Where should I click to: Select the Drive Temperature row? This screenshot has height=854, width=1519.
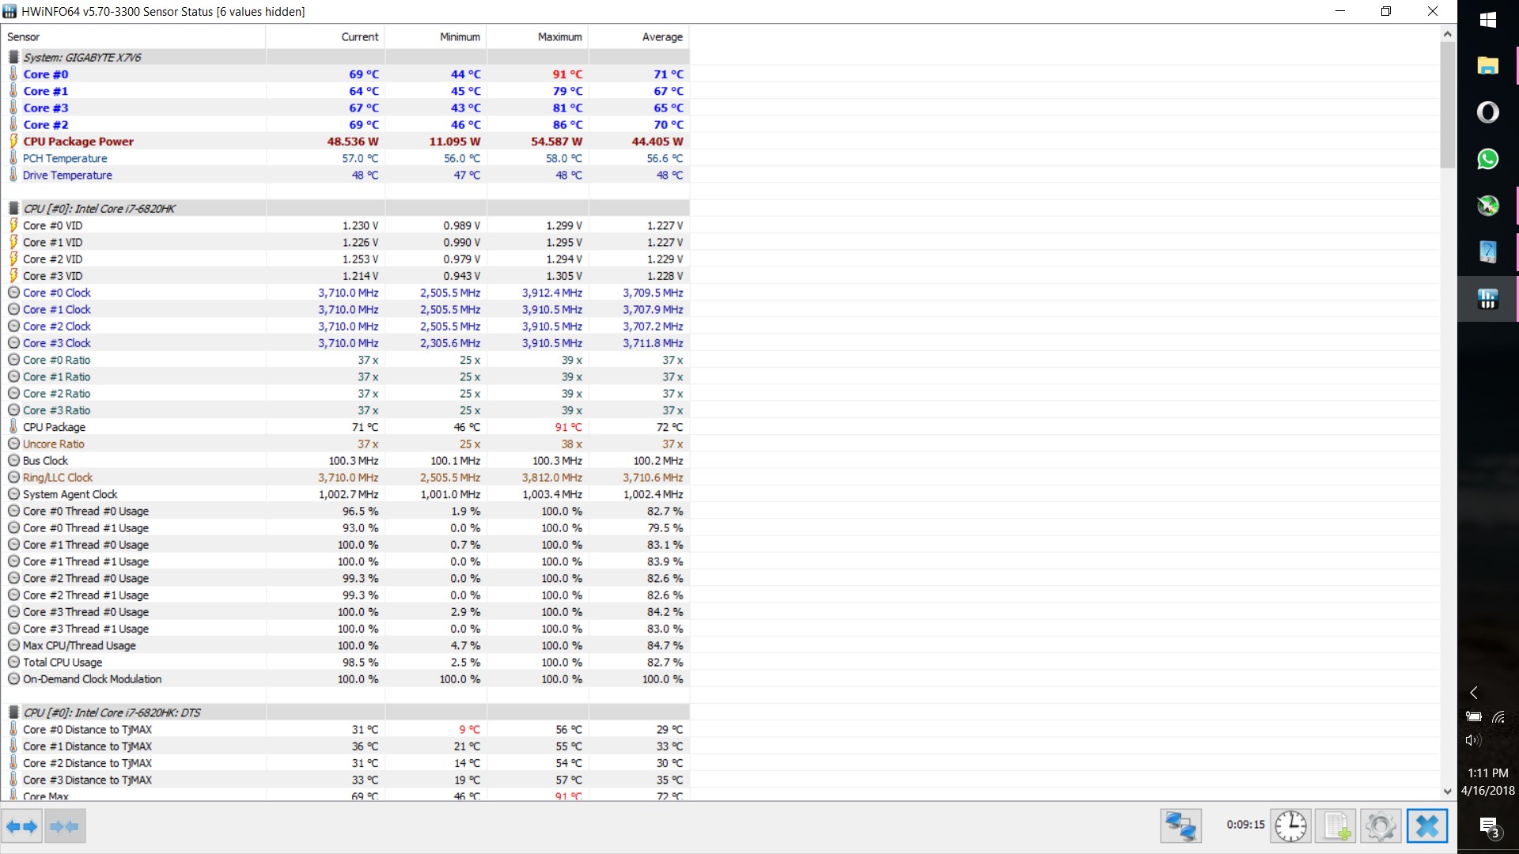345,175
